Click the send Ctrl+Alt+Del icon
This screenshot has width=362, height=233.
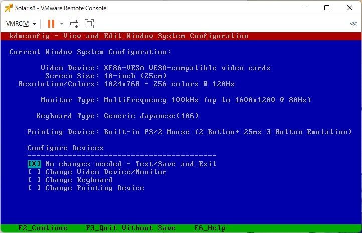[x=74, y=23]
